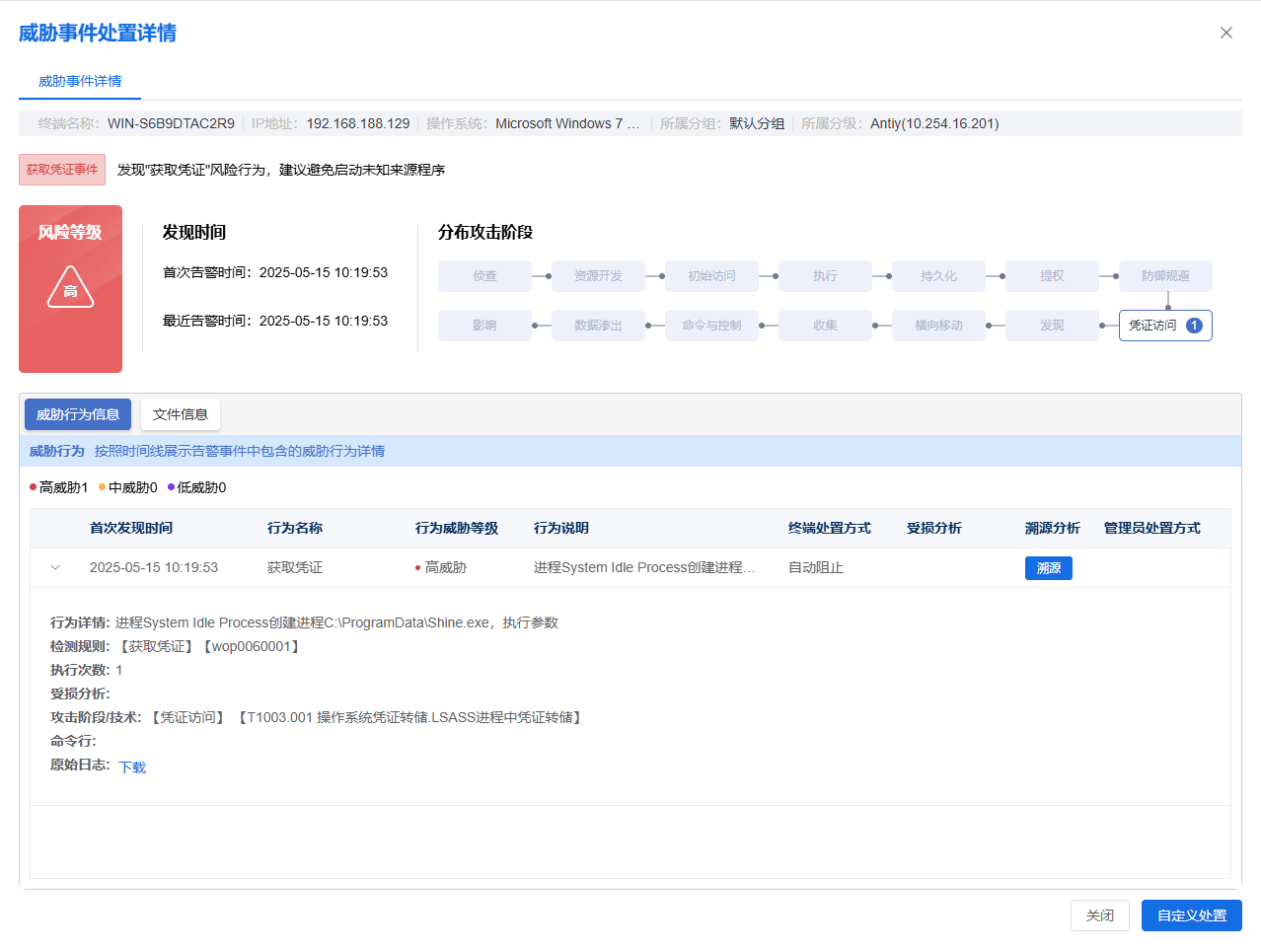This screenshot has height=950, width=1261.
Task: Click the 行为威胁等级 column header
Action: point(456,528)
